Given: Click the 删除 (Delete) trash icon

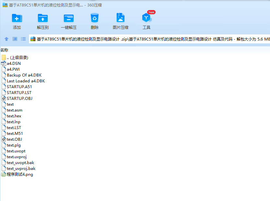Looking at the screenshot, I should coord(95,18).
